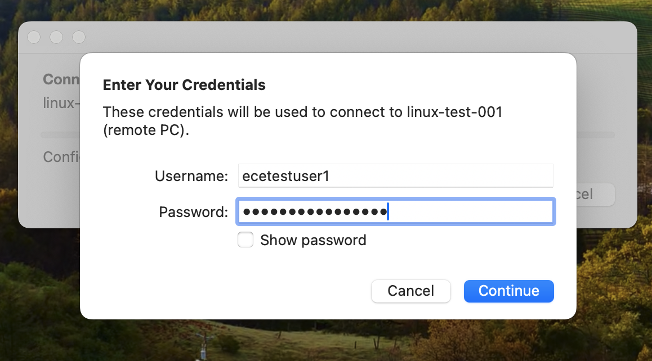Click the dimmed window minimize button
The width and height of the screenshot is (652, 361).
tap(56, 37)
